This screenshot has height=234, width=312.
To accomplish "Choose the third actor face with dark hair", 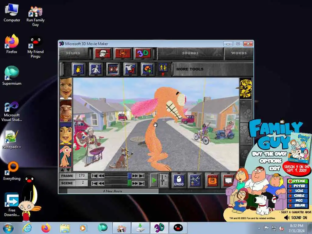I will (66, 133).
